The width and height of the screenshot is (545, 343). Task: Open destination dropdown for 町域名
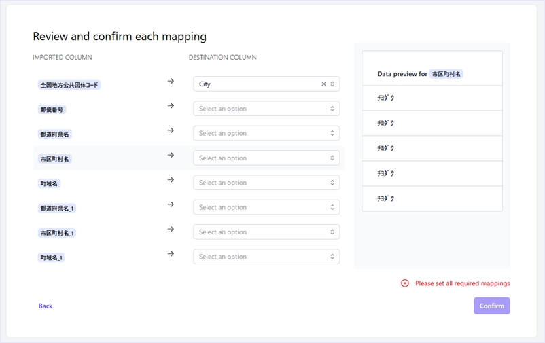266,183
